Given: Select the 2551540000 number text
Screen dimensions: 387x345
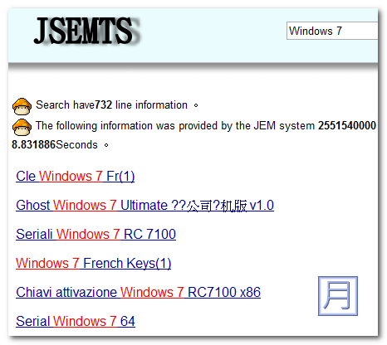Looking at the screenshot, I should pos(347,126).
